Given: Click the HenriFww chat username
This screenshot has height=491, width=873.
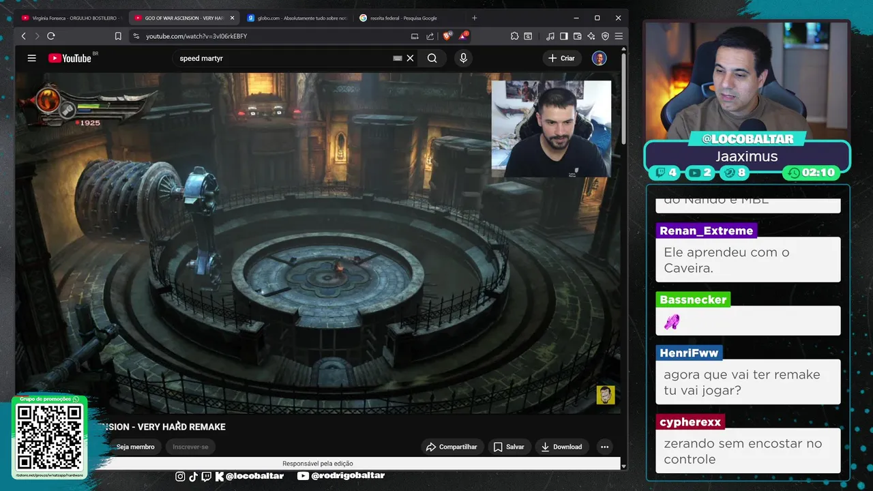Looking at the screenshot, I should point(689,353).
